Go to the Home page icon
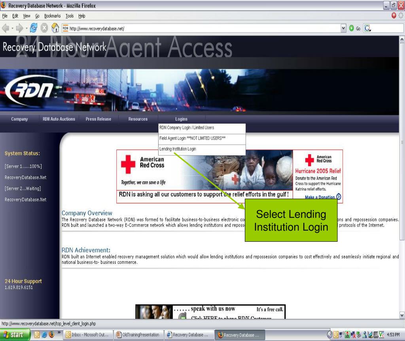The image size is (405, 341). pyautogui.click(x=55, y=28)
